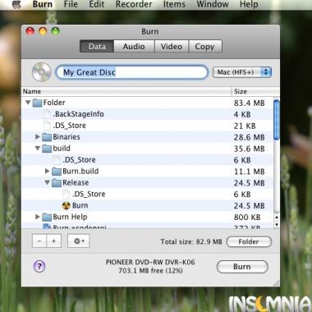This screenshot has height=312, width=312.
Task: Expand the Binaries folder
Action: 38,136
